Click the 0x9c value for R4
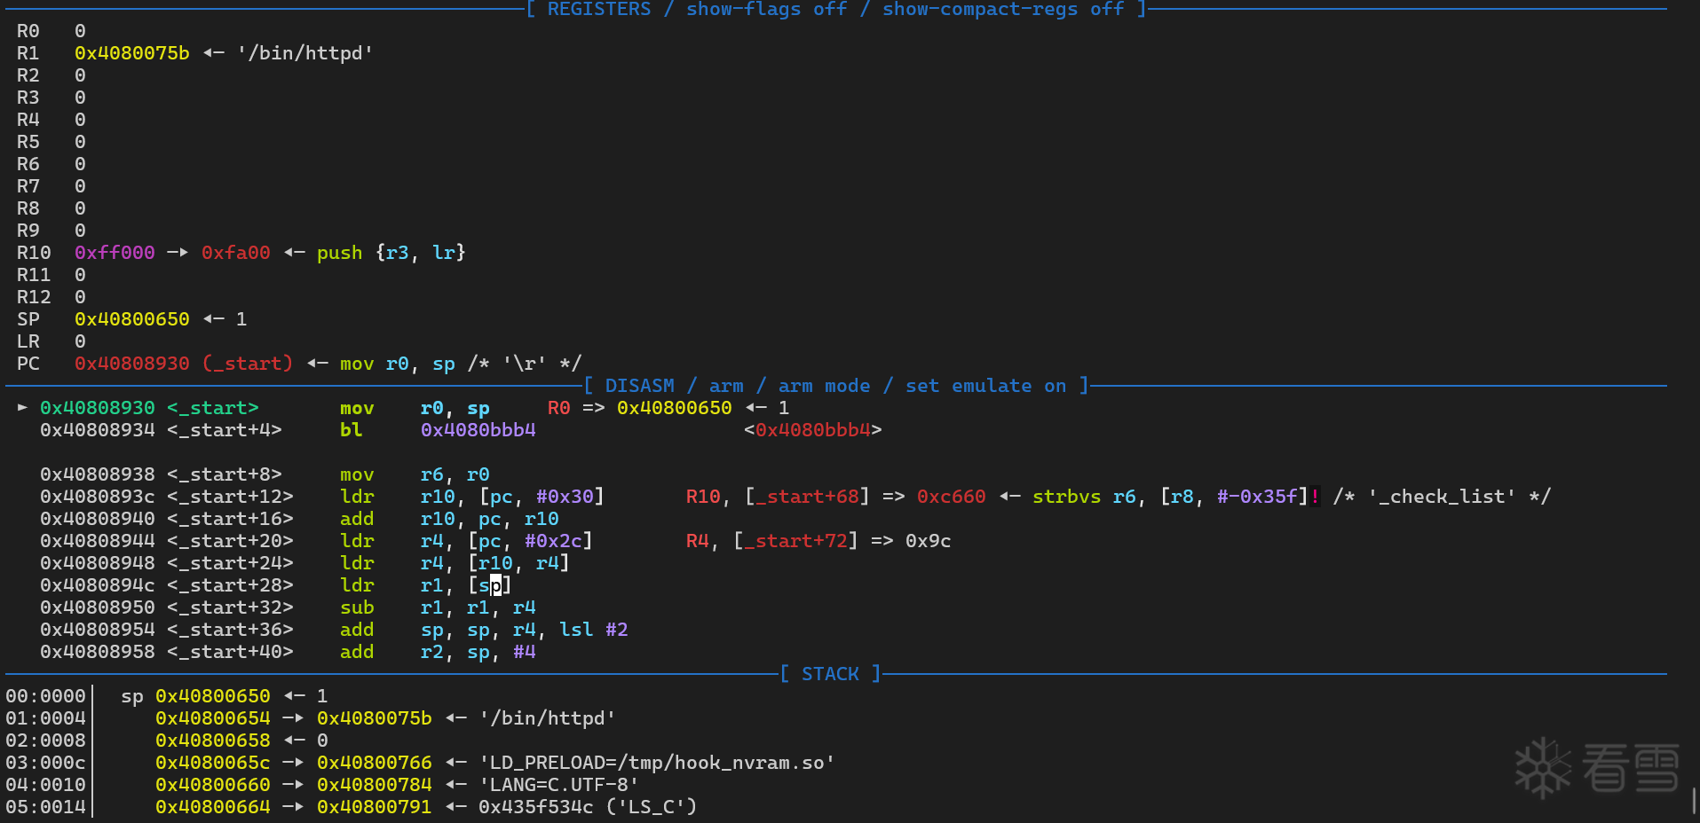 click(x=928, y=541)
